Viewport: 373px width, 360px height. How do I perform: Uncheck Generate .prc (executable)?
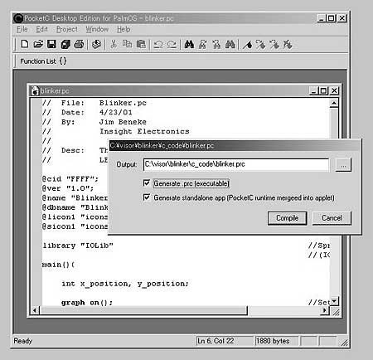coord(147,183)
